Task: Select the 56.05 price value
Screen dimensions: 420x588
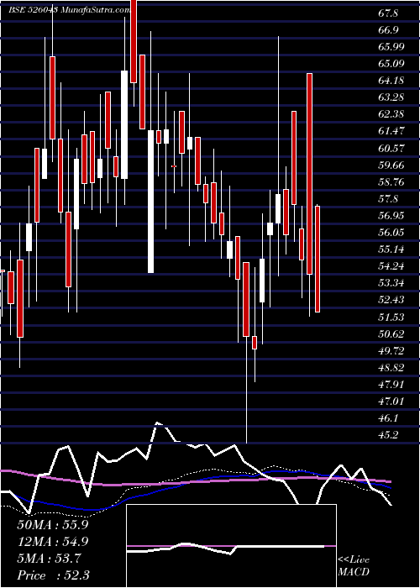Action: [391, 233]
